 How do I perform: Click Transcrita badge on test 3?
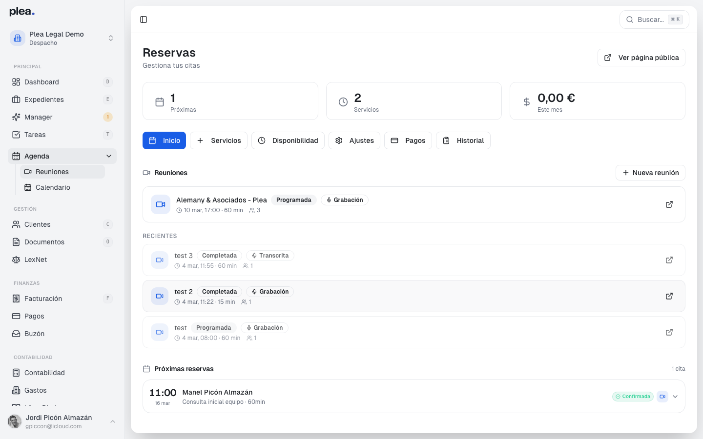[x=270, y=256]
